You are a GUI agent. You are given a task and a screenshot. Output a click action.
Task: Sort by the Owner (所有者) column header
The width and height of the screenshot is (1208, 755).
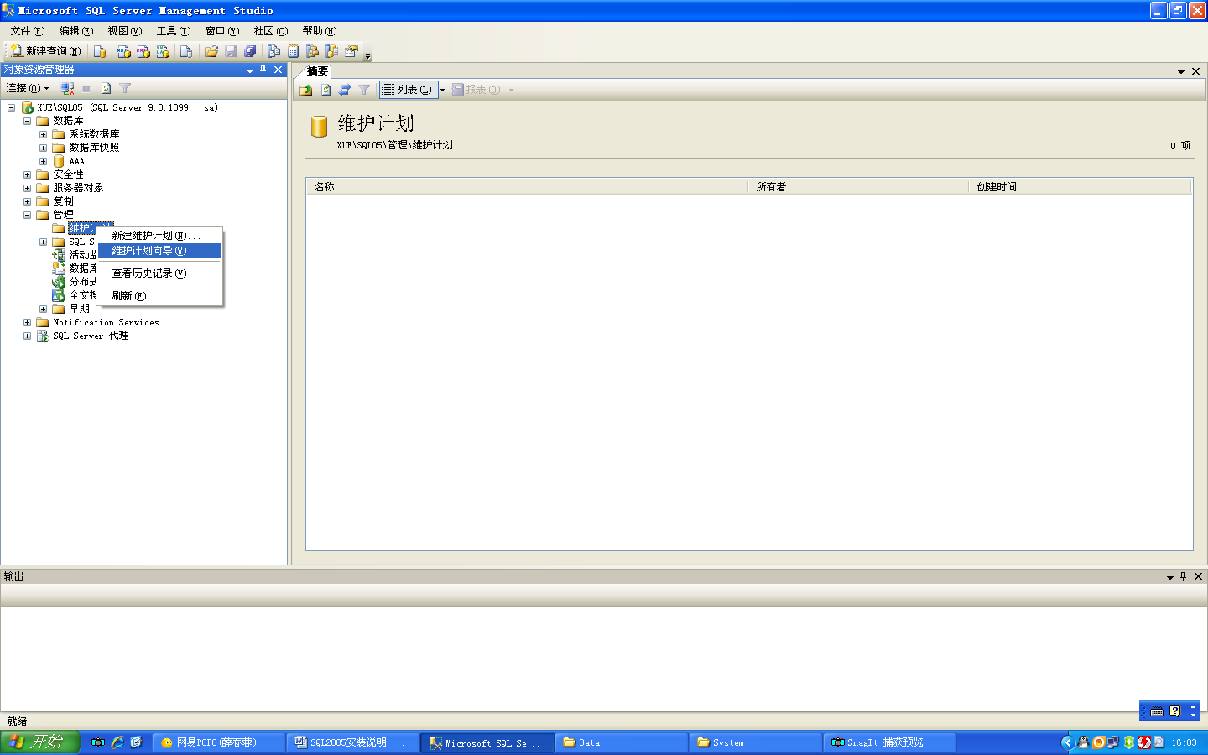point(857,187)
